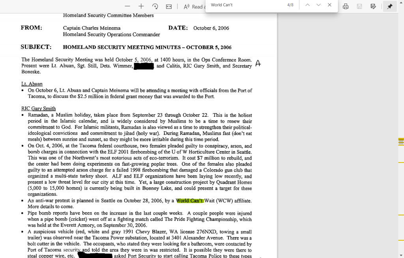The width and height of the screenshot is (404, 258).
Task: Go to next search result
Action: click(318, 5)
